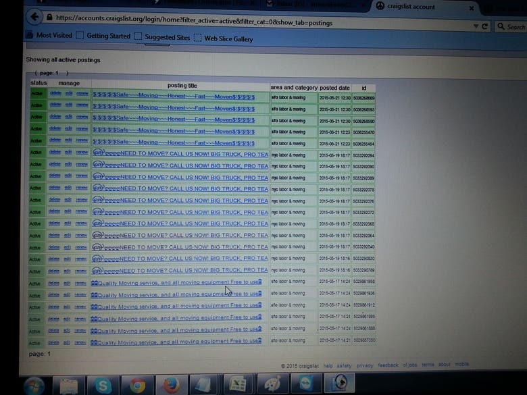
Task: Renew the posting with id 5033292078
Action: coord(82,188)
